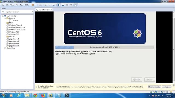Select pmasterserver VM
This screenshot has width=175, height=98.
point(14,44)
